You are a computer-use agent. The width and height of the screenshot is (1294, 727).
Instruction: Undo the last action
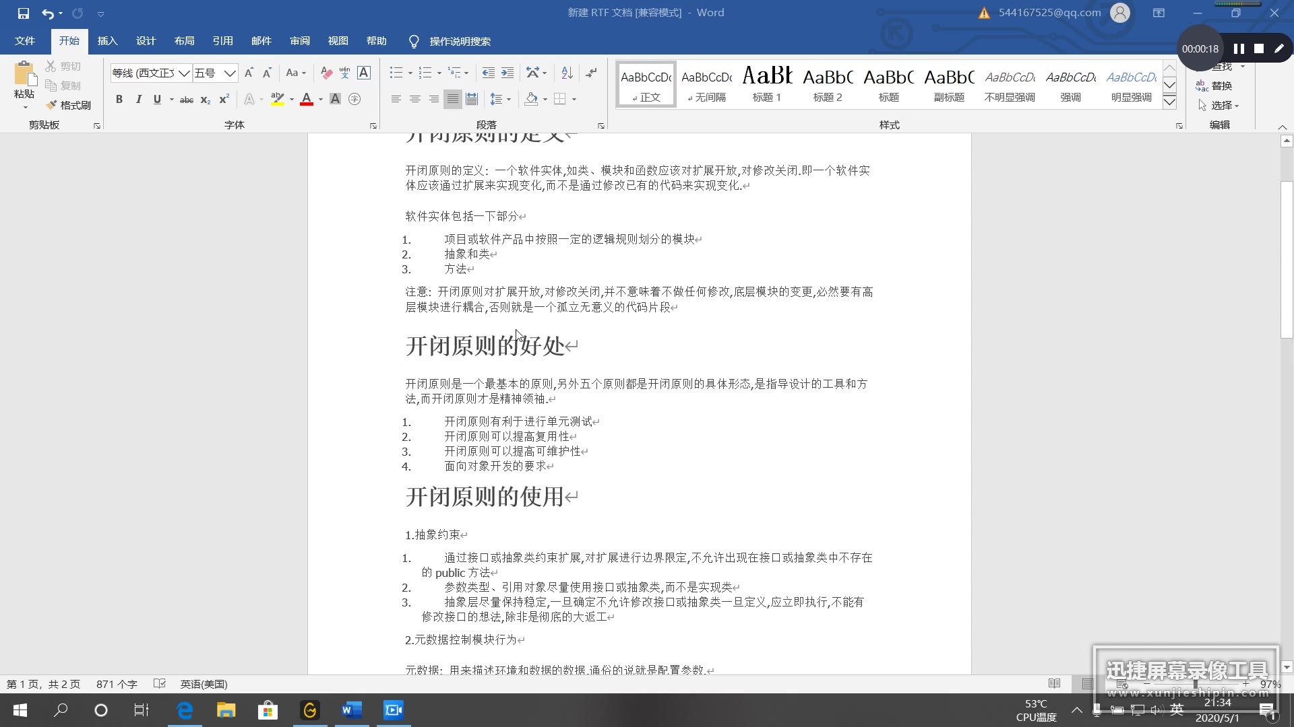click(48, 13)
